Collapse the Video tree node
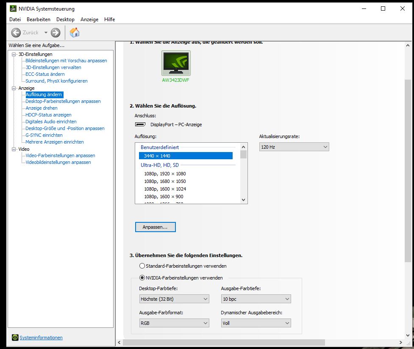Viewport: 414px width, 349px height. (14, 149)
